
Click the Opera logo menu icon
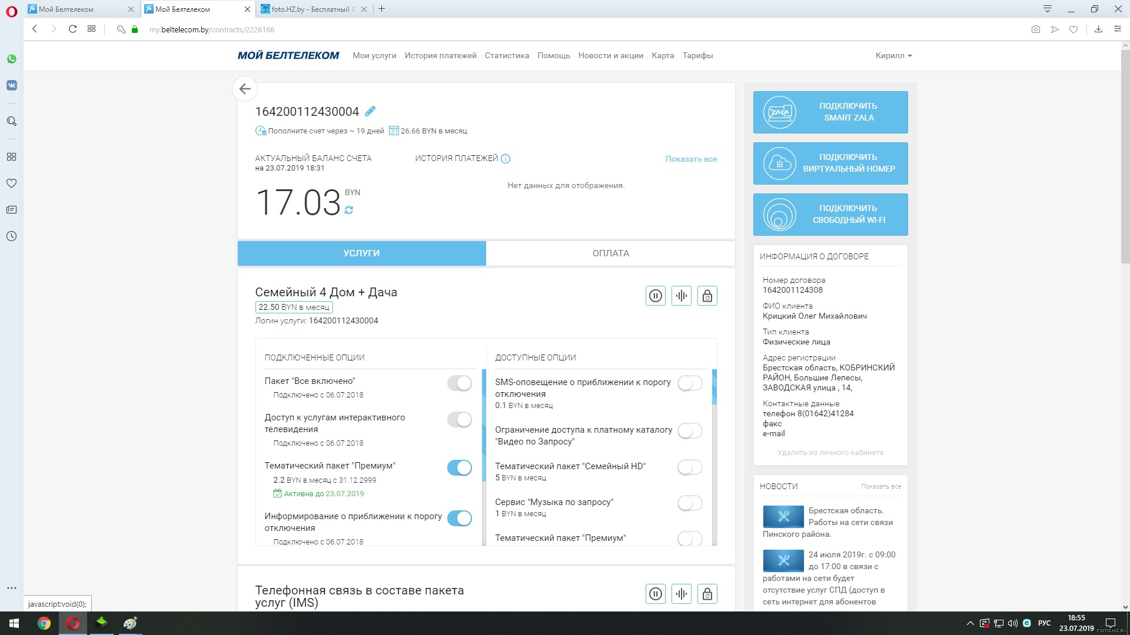[x=12, y=12]
